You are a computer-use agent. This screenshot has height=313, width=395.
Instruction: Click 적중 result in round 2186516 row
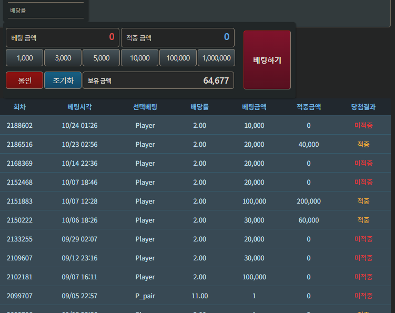pyautogui.click(x=363, y=144)
